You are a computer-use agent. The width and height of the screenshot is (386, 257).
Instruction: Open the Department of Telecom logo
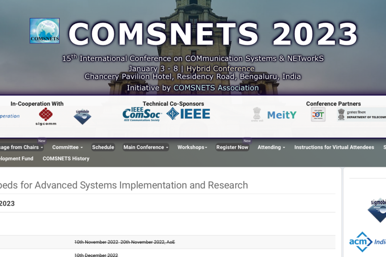(362, 114)
